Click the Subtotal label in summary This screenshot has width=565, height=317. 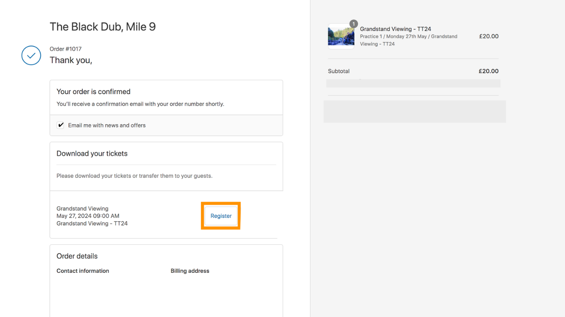point(339,71)
